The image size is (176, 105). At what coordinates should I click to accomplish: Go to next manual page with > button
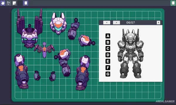coord(116,22)
